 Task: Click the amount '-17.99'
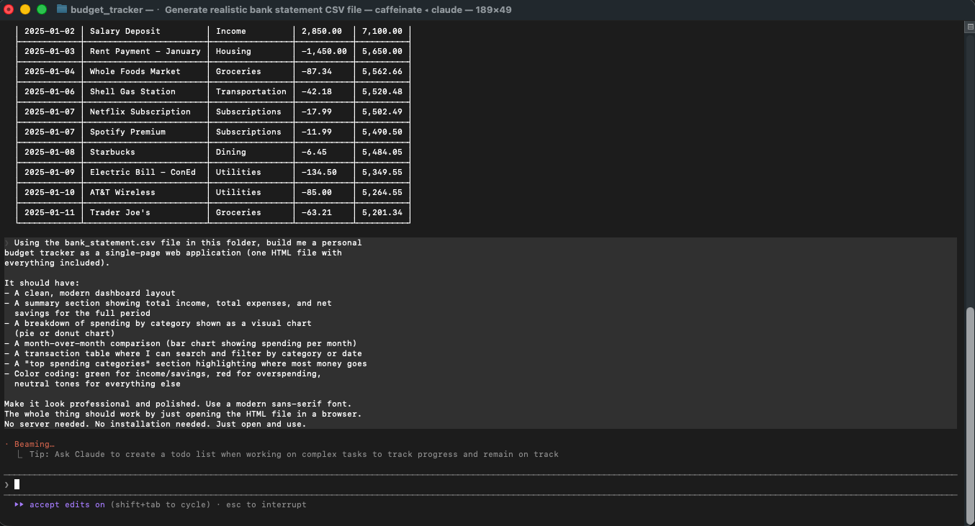point(317,112)
